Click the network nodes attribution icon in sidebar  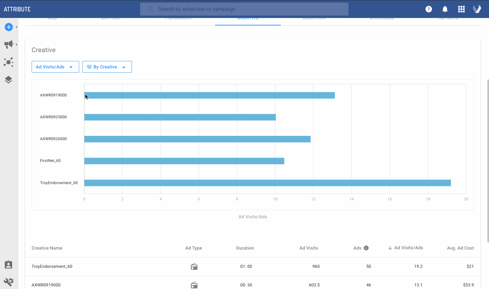pos(8,62)
